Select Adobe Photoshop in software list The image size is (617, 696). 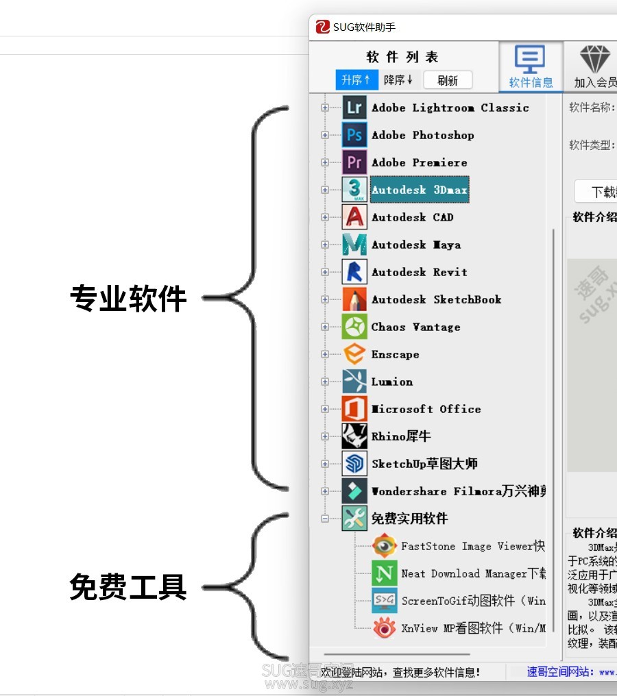click(423, 136)
